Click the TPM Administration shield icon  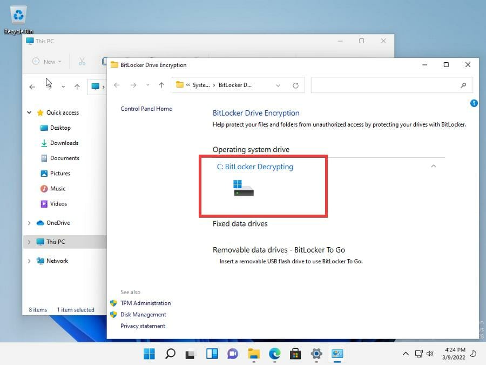tap(113, 303)
